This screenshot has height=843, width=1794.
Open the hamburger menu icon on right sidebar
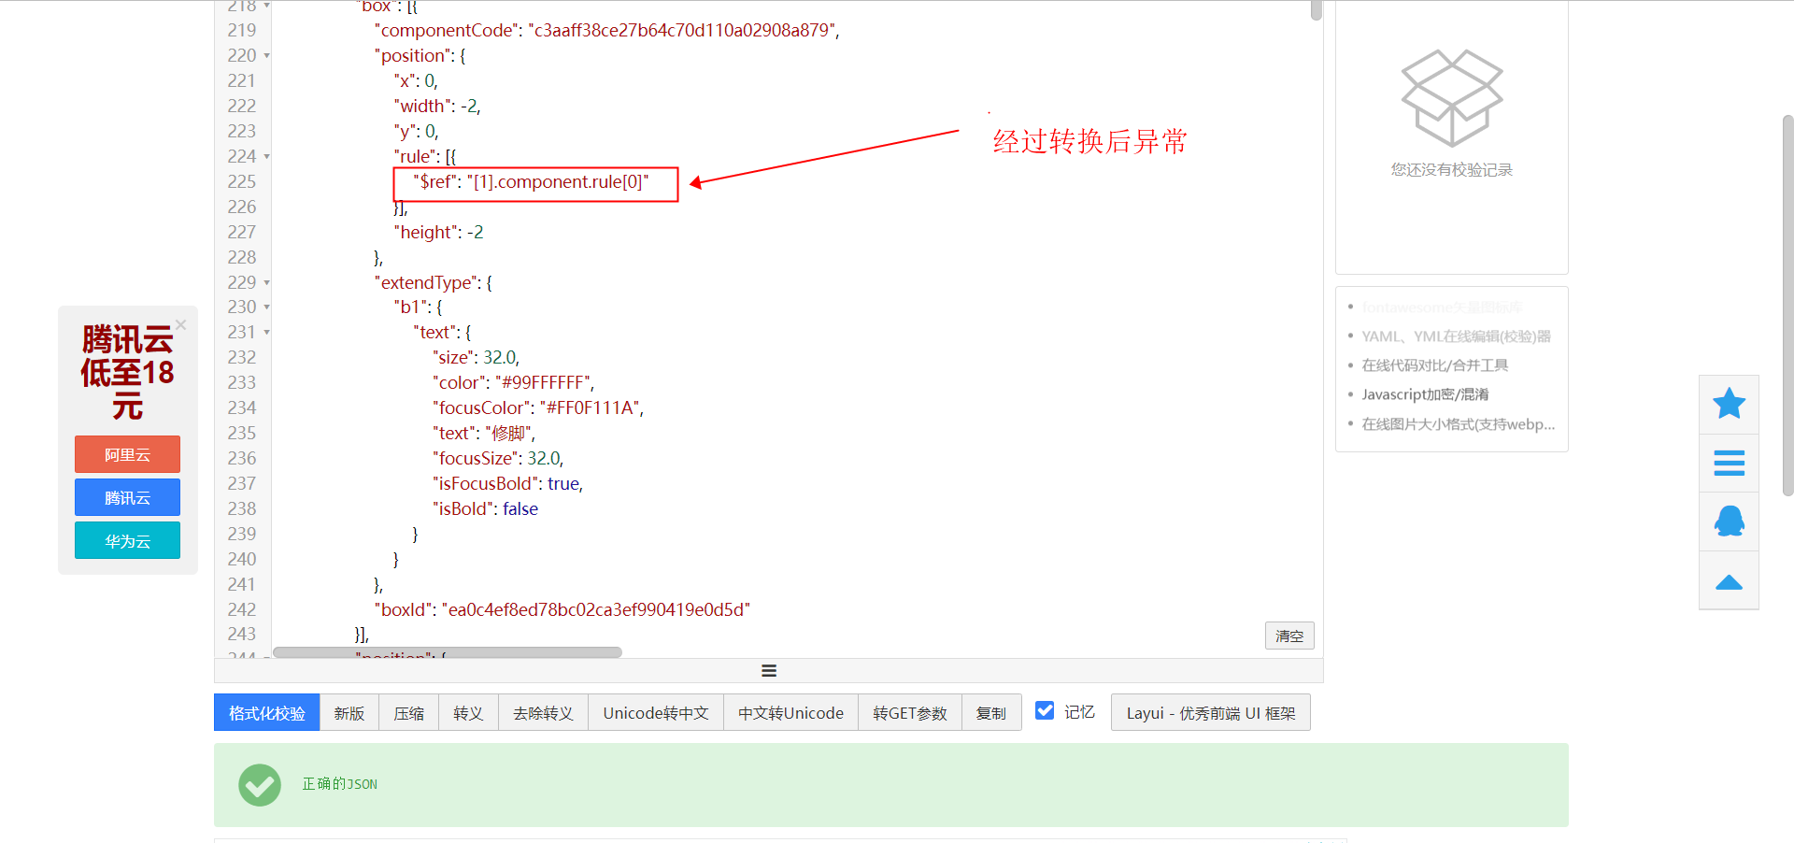[x=1729, y=463]
